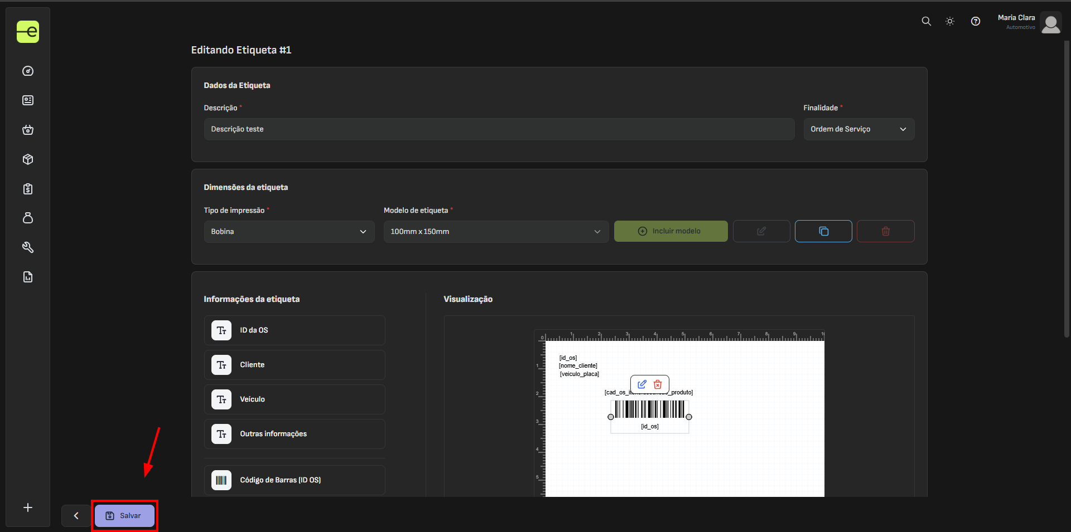Open the contact card sidebar icon

(x=28, y=100)
